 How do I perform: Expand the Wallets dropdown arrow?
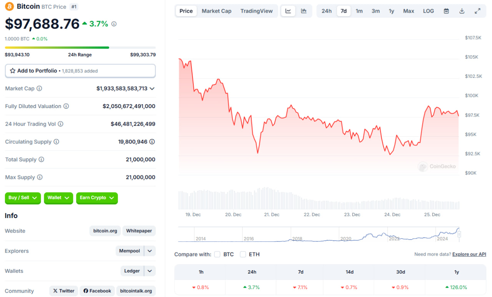tap(150, 271)
